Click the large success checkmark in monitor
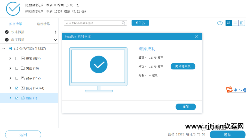Screen dimensions: 246x138 (x=99, y=65)
